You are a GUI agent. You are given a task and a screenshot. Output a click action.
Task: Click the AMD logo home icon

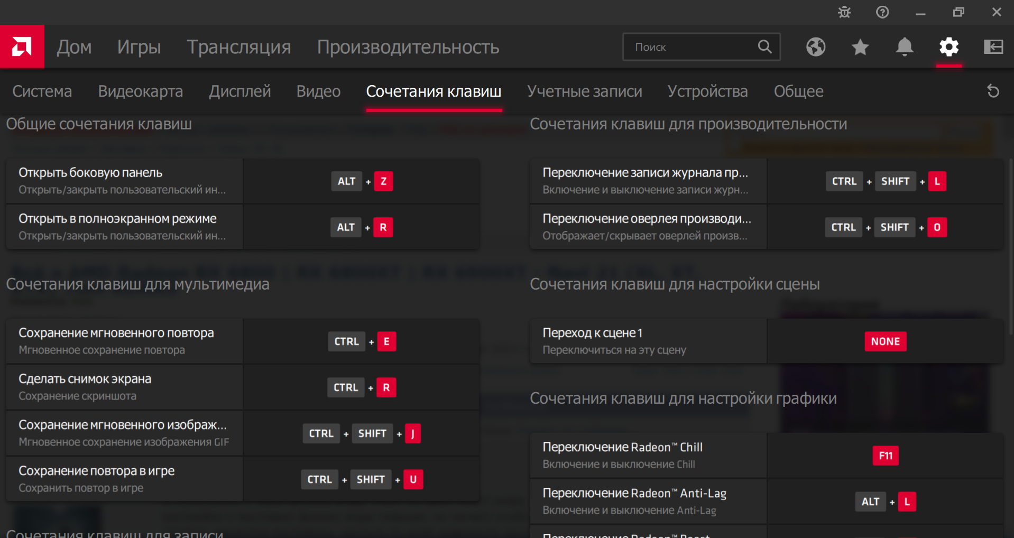(22, 47)
